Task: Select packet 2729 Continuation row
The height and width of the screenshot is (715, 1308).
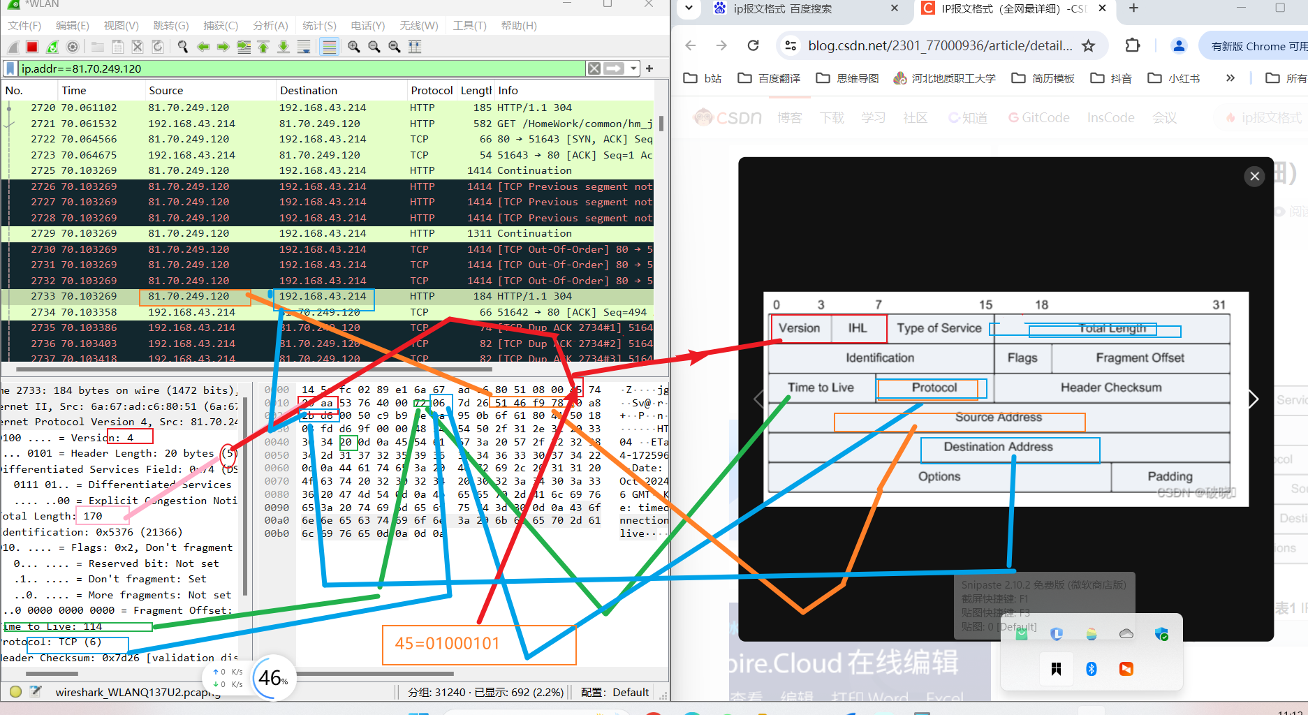Action: click(328, 233)
